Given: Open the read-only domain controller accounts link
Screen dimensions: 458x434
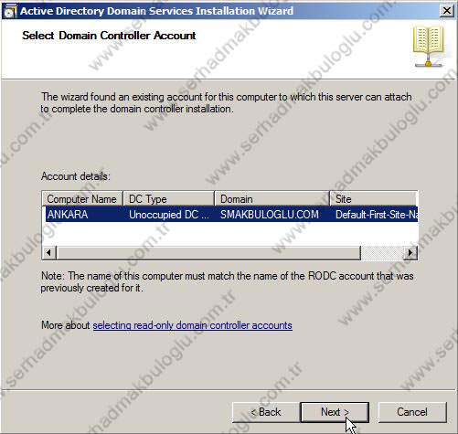Looking at the screenshot, I should click(x=192, y=325).
